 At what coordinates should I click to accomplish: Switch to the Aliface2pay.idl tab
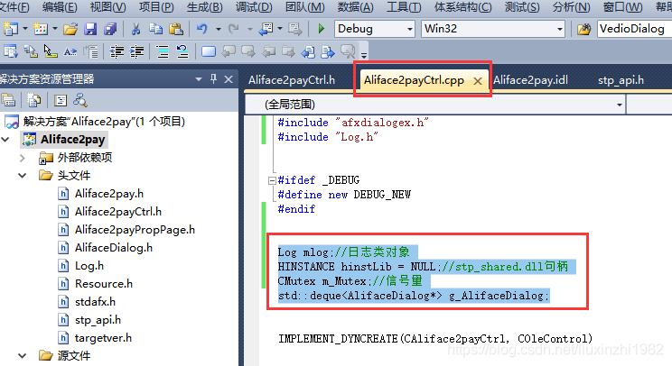tap(530, 80)
